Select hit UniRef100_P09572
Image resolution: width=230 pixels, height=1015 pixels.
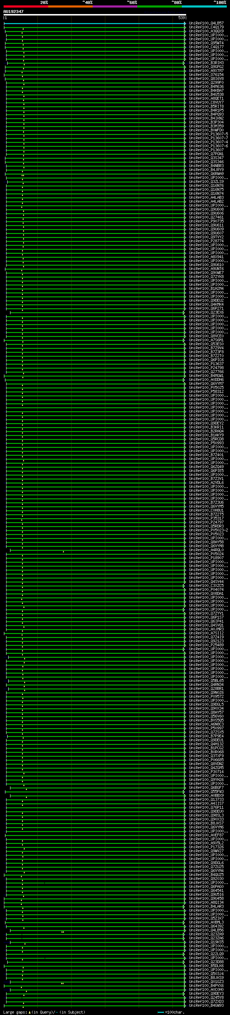[x=206, y=697]
